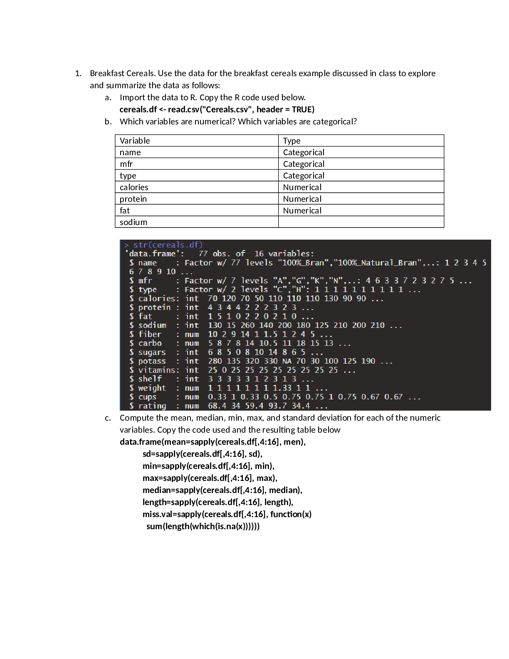Click the read.csv code line
The image size is (509, 659).
(217, 109)
